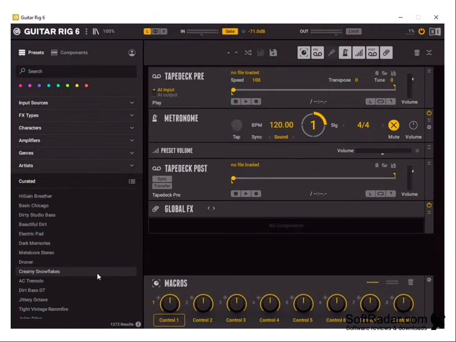
Task: Select the Control 1 macro label
Action: [169, 320]
